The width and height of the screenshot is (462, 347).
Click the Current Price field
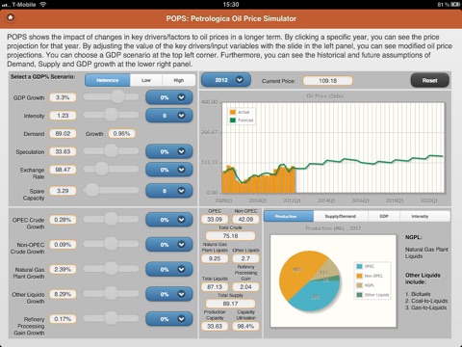(327, 81)
